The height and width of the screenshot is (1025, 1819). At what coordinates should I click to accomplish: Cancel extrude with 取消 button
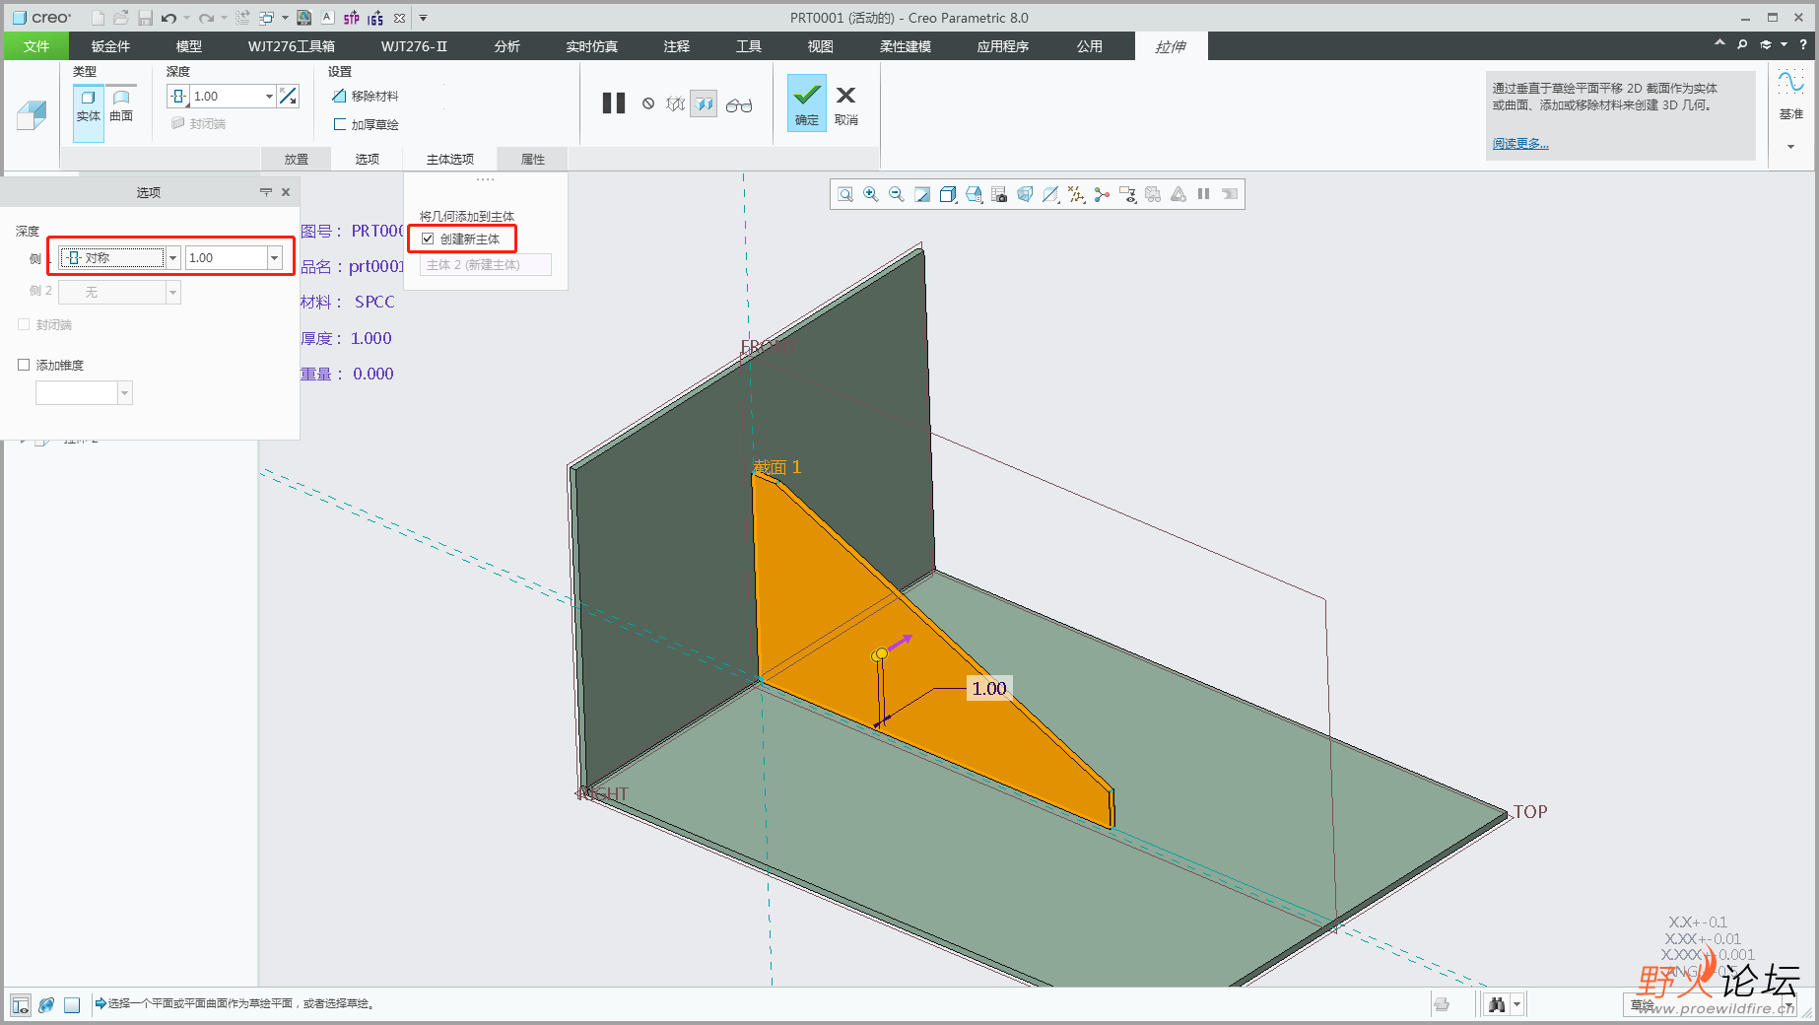click(x=846, y=104)
